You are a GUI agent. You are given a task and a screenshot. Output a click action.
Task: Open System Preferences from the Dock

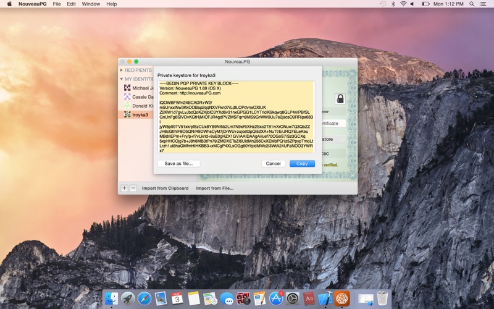[x=292, y=298]
